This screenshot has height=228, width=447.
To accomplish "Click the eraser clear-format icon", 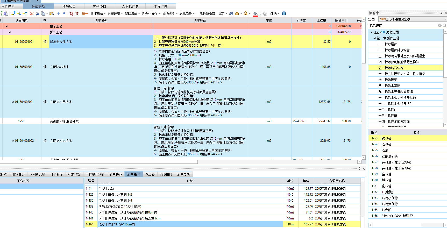I will click(x=265, y=13).
